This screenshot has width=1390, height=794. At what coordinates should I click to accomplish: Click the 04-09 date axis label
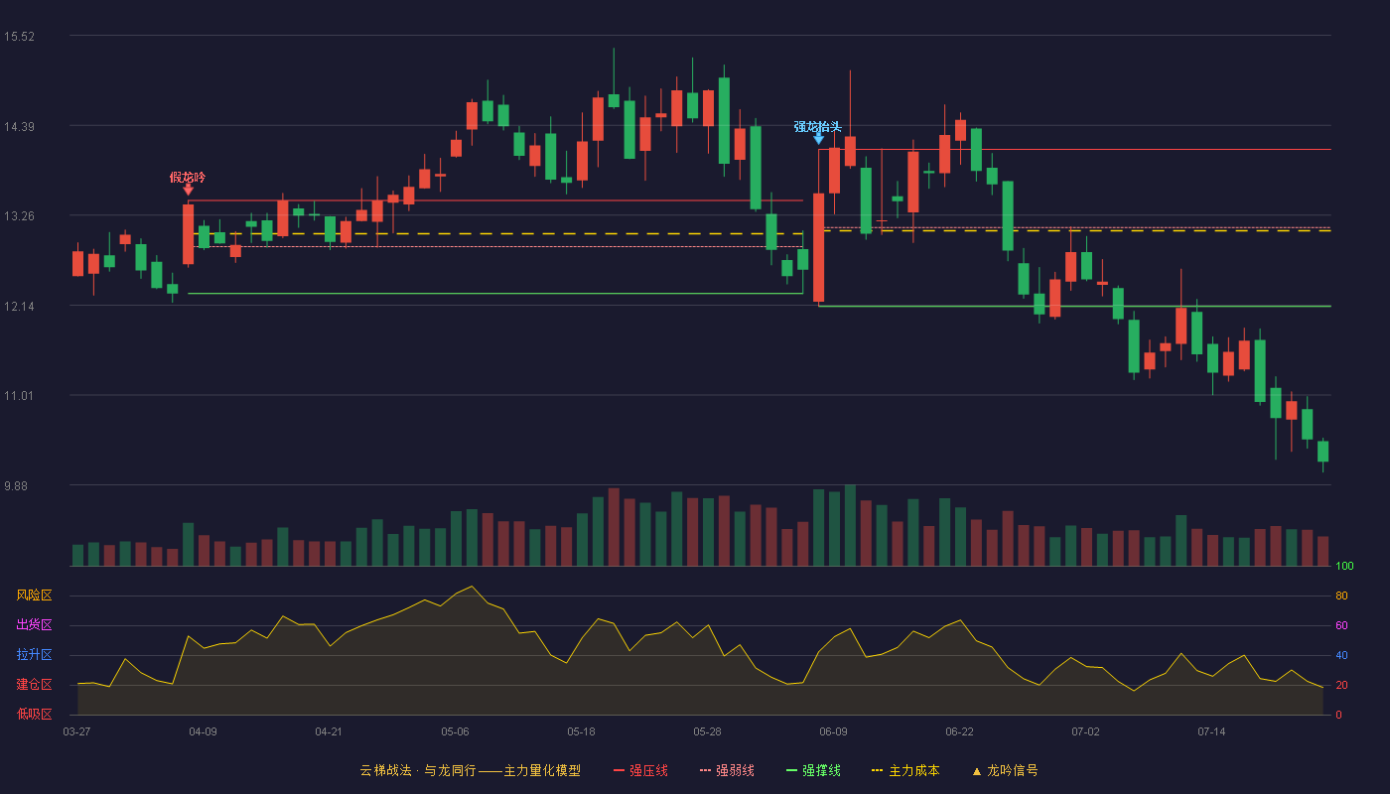click(203, 731)
